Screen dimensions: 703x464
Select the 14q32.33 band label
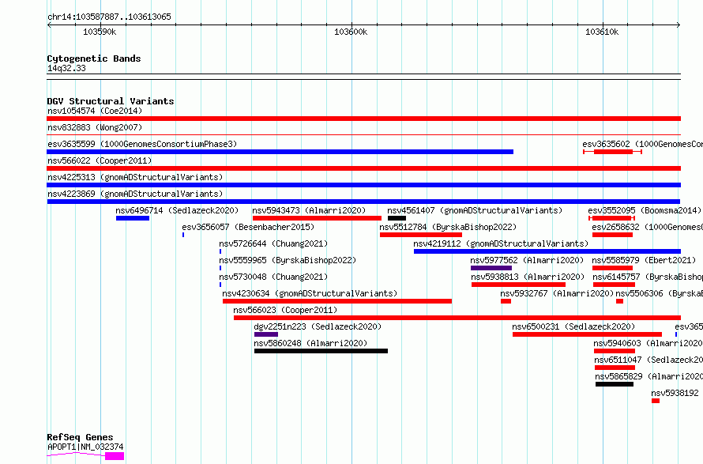click(66, 68)
